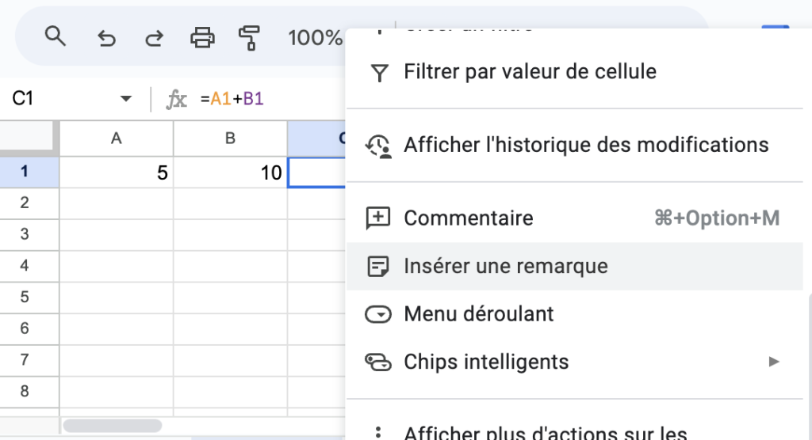812x440 pixels.
Task: Select cell B1 containing 10
Action: click(x=230, y=173)
